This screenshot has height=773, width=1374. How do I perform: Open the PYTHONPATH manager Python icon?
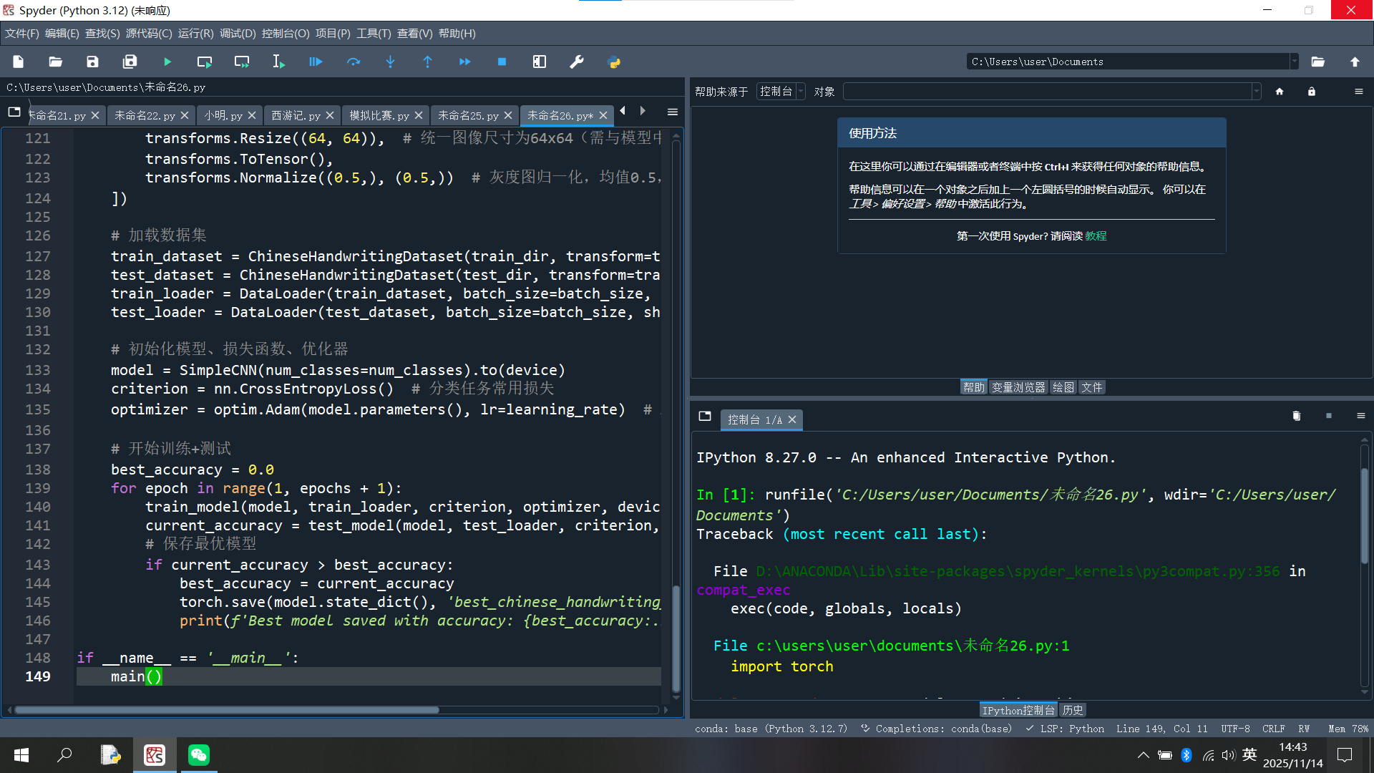(x=613, y=62)
